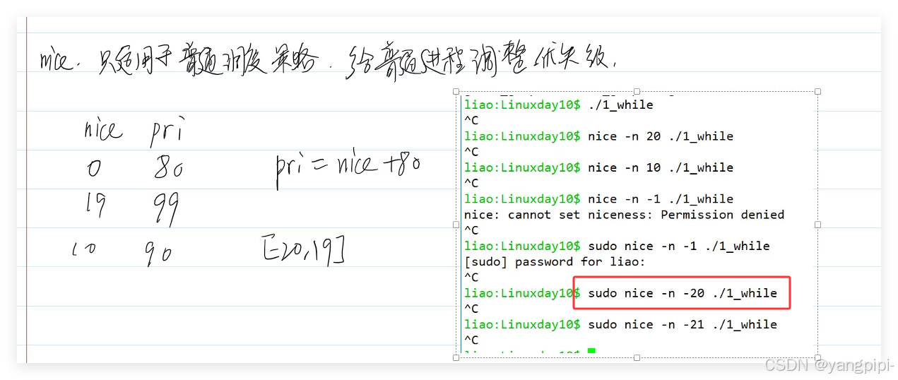Click the handwritten value '90'
This screenshot has width=898, height=380.
coord(159,253)
